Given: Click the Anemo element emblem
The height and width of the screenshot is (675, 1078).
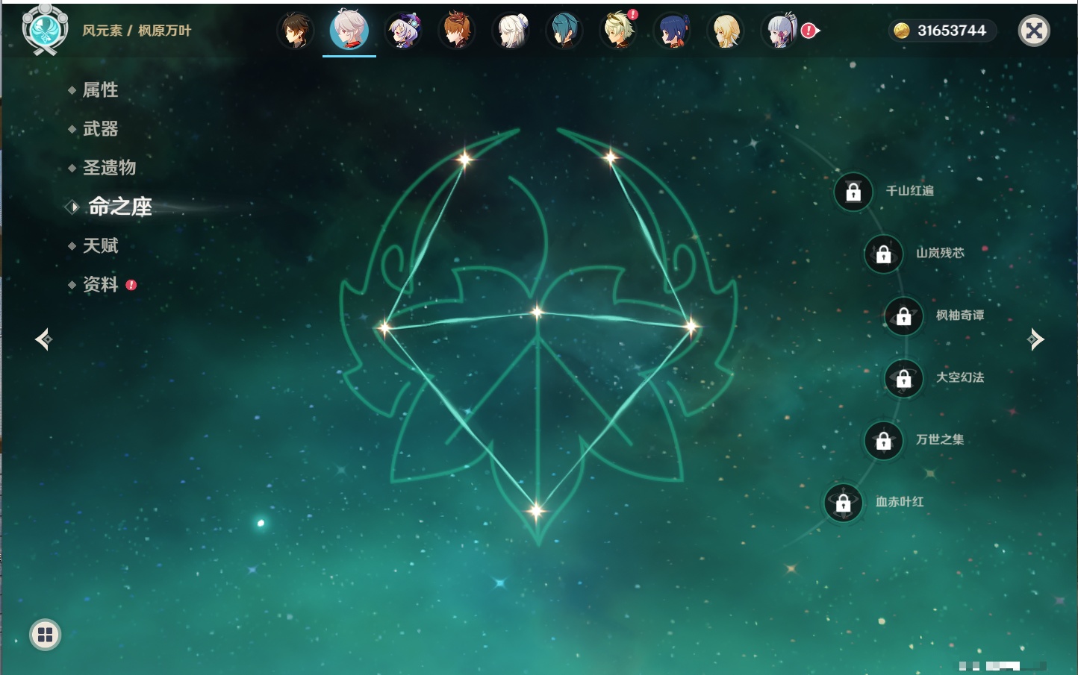Looking at the screenshot, I should tap(46, 29).
